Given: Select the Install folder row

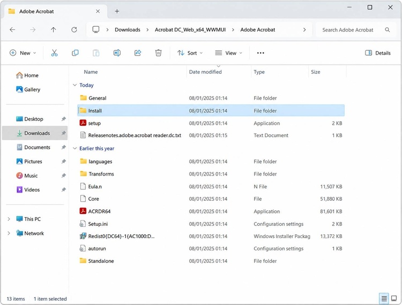Looking at the screenshot, I should pyautogui.click(x=211, y=111).
